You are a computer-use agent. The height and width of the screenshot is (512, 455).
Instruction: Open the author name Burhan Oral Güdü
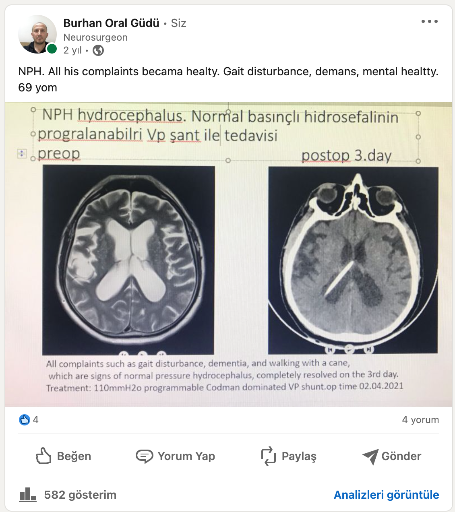pyautogui.click(x=111, y=23)
